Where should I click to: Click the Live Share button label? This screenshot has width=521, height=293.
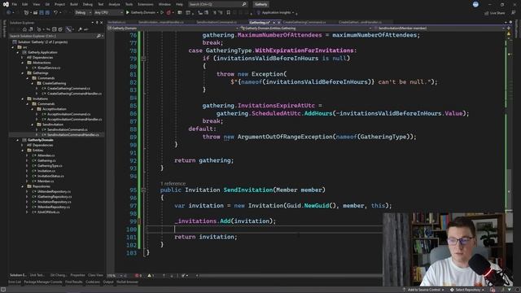point(497,13)
